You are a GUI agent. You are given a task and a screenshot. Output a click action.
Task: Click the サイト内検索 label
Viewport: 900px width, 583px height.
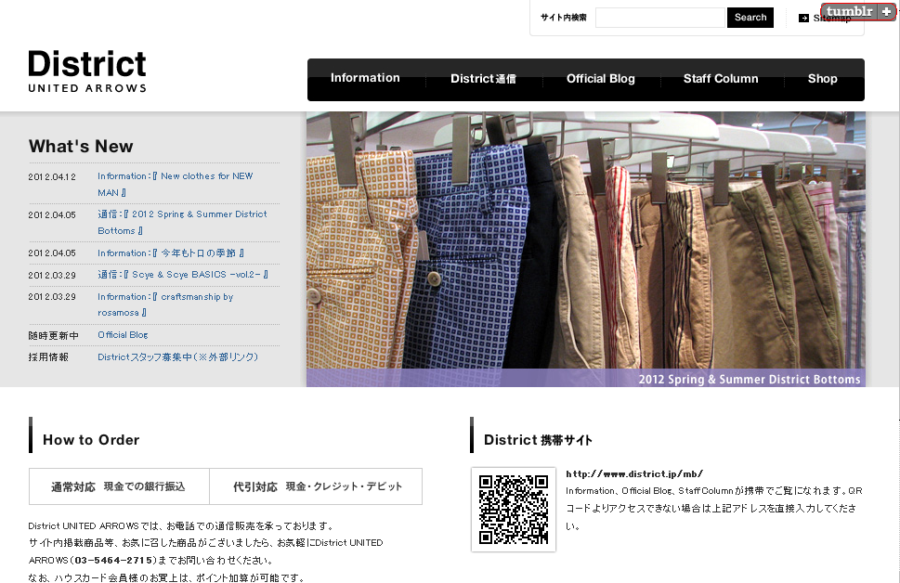click(x=563, y=18)
